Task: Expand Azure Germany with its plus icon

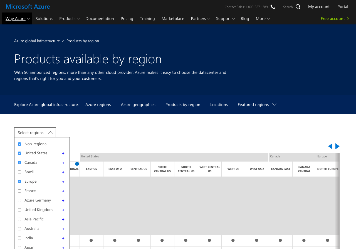Action: click(x=63, y=200)
